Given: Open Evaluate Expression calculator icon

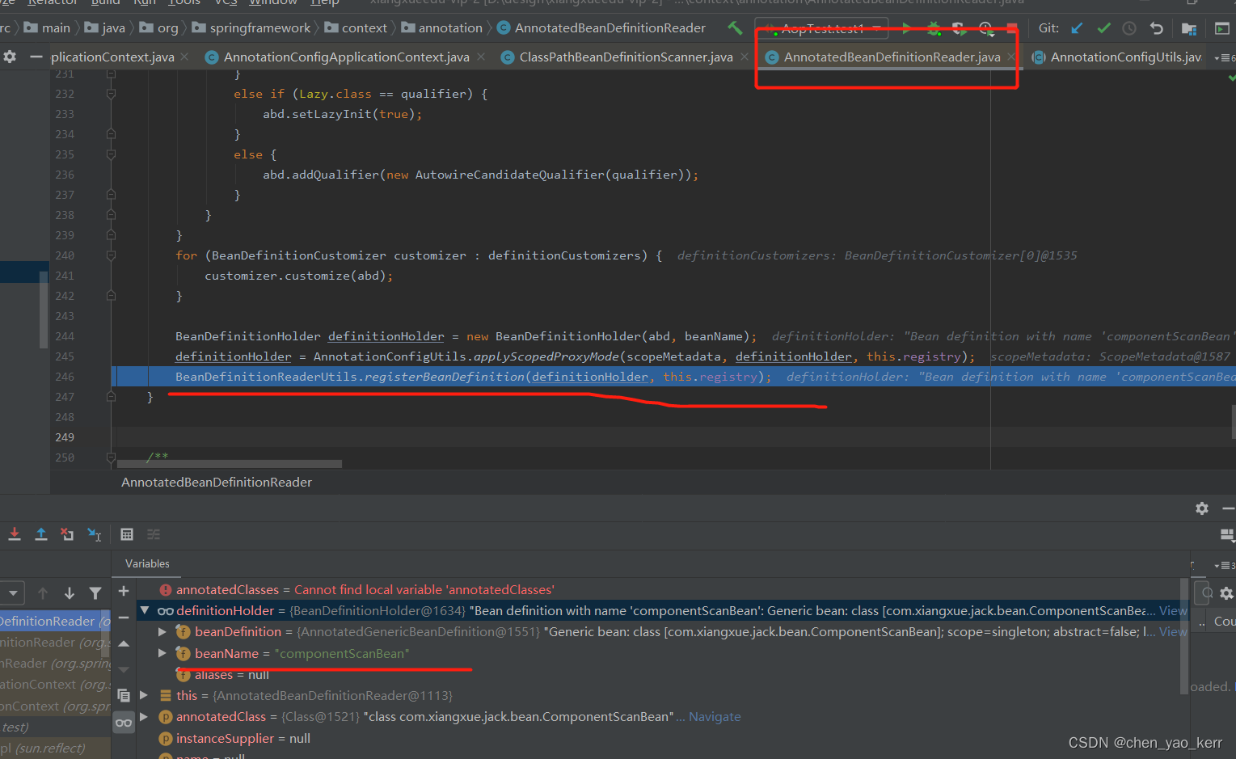Looking at the screenshot, I should pos(127,534).
